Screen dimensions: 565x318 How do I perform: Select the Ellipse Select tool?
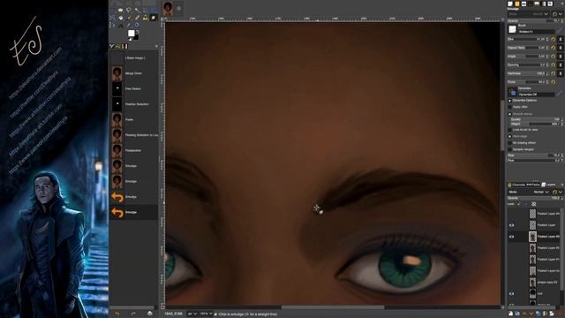point(120,10)
